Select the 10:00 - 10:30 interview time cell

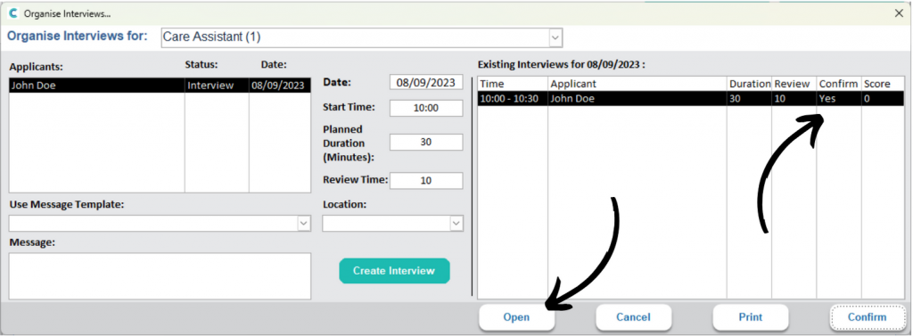(513, 98)
